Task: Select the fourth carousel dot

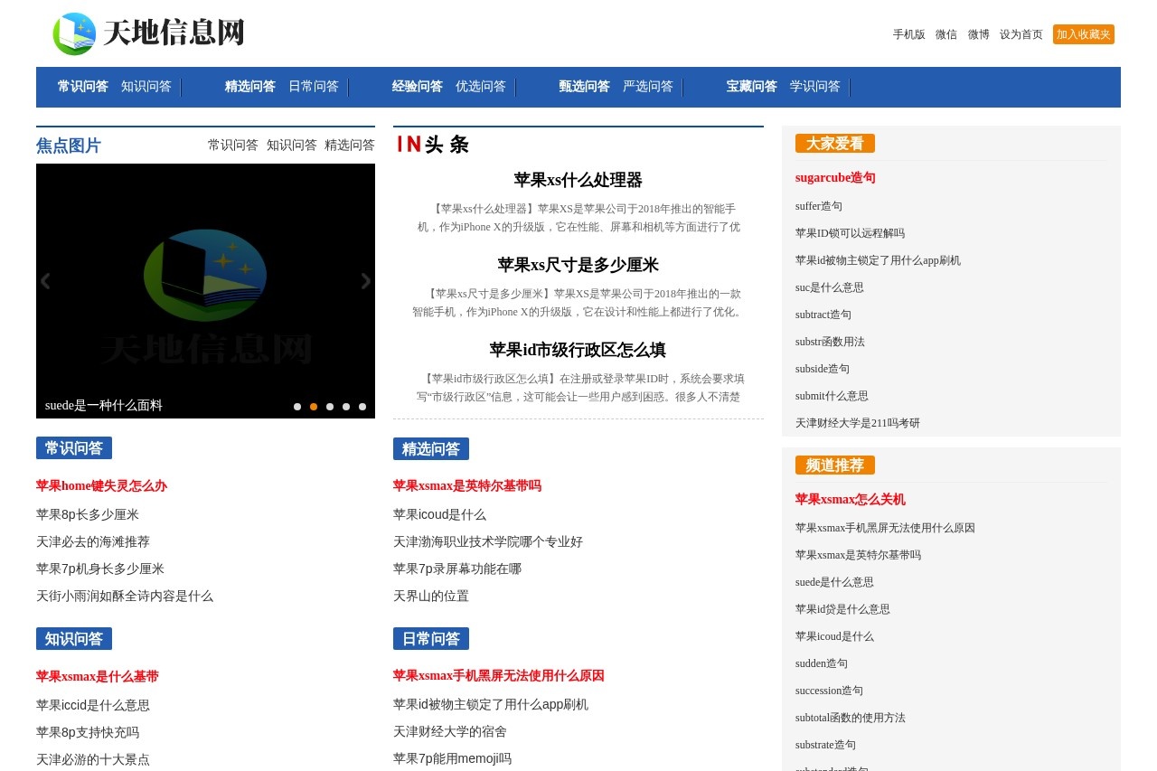Action: pos(346,407)
